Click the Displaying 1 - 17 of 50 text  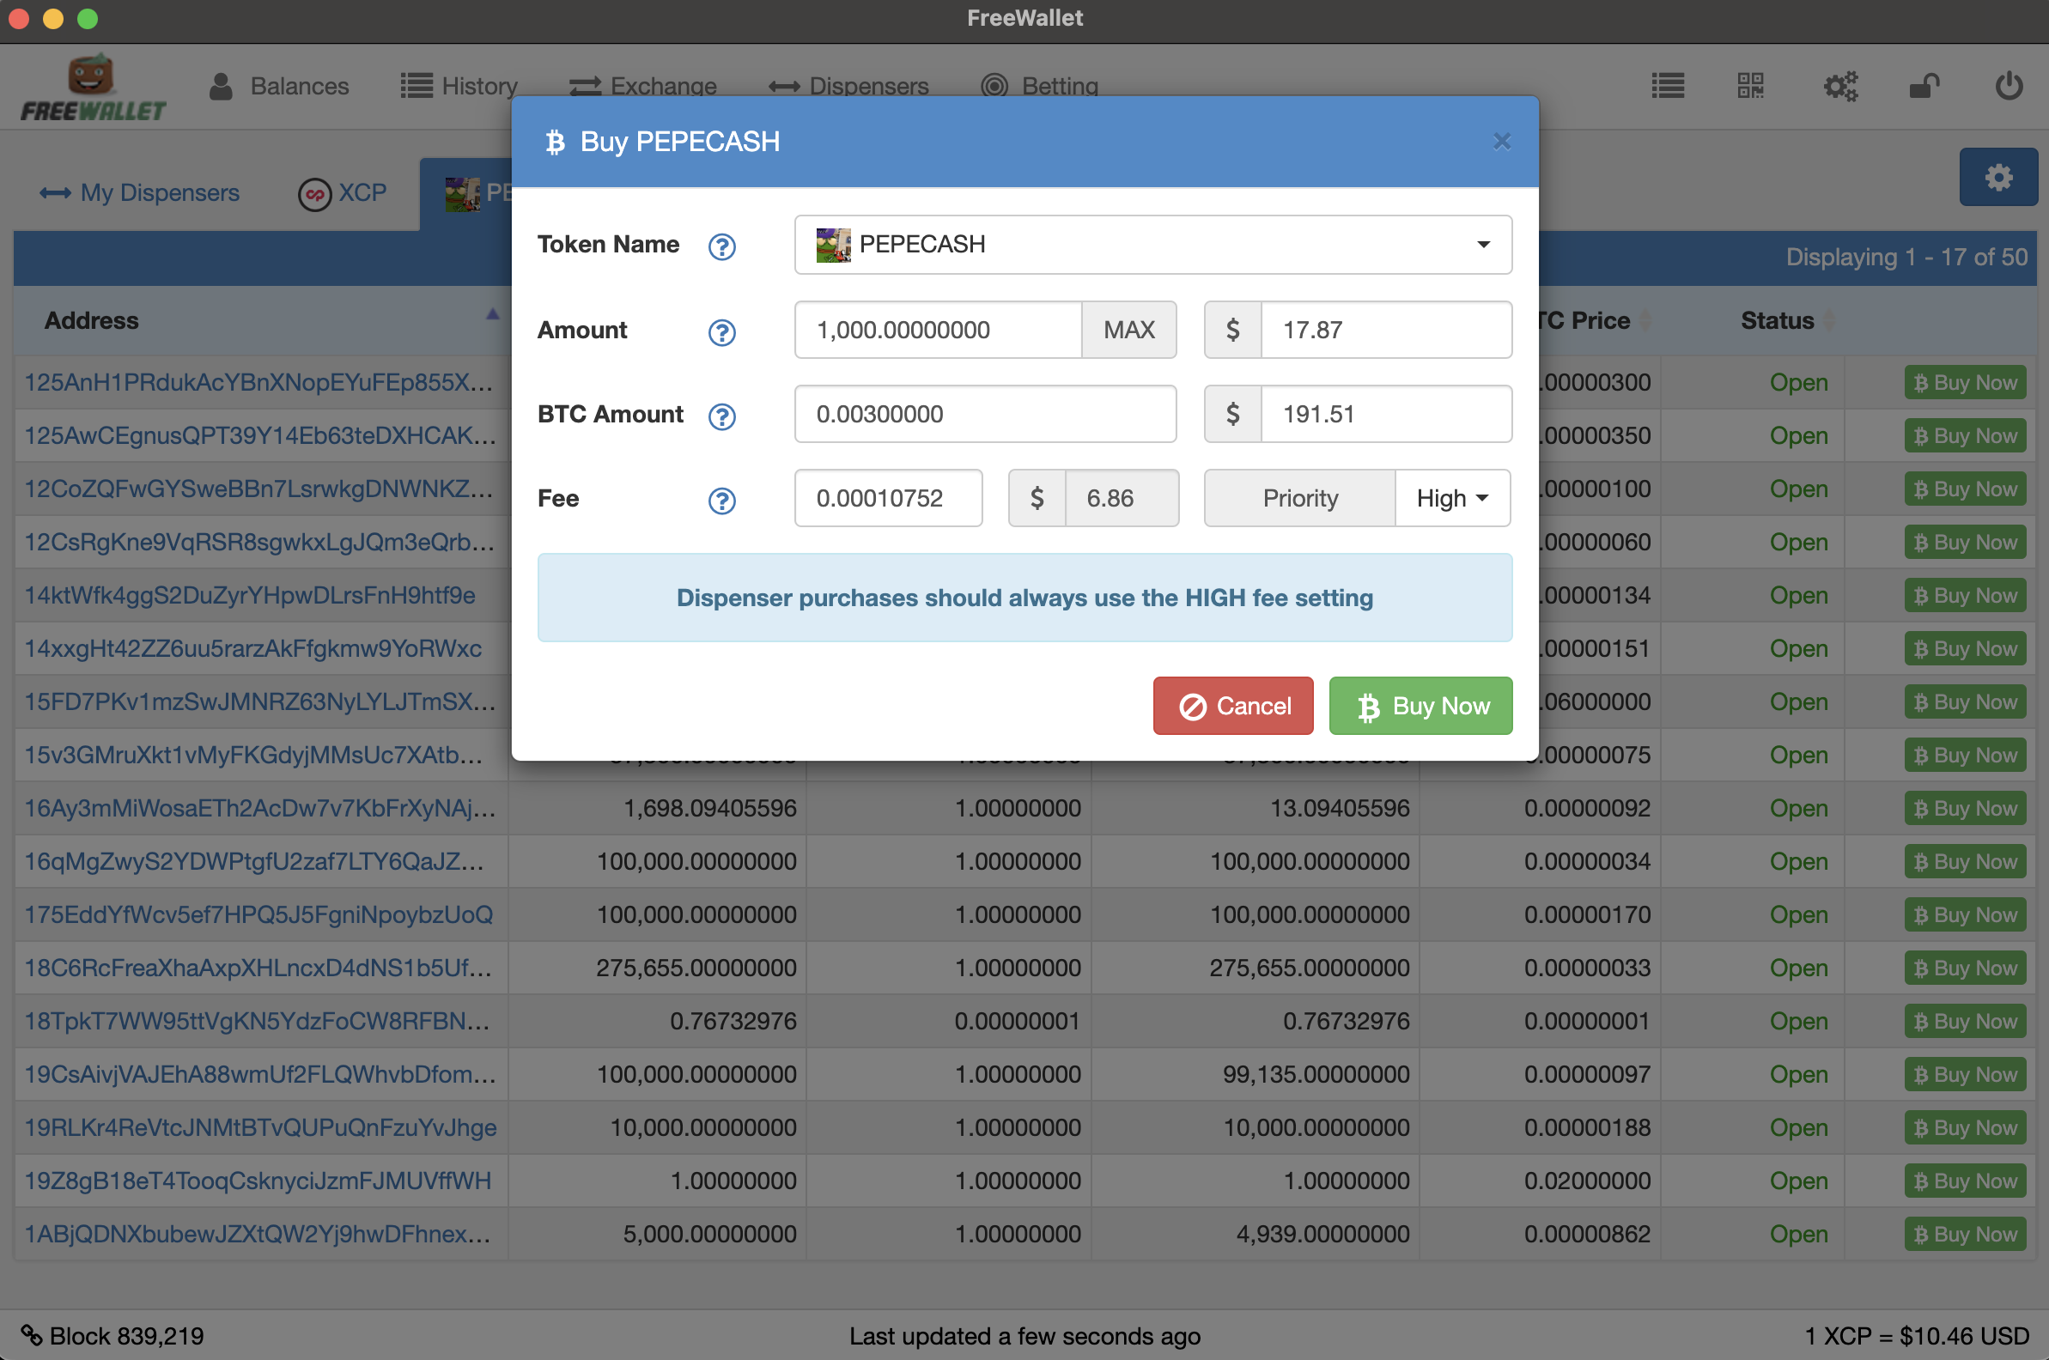(x=1906, y=258)
